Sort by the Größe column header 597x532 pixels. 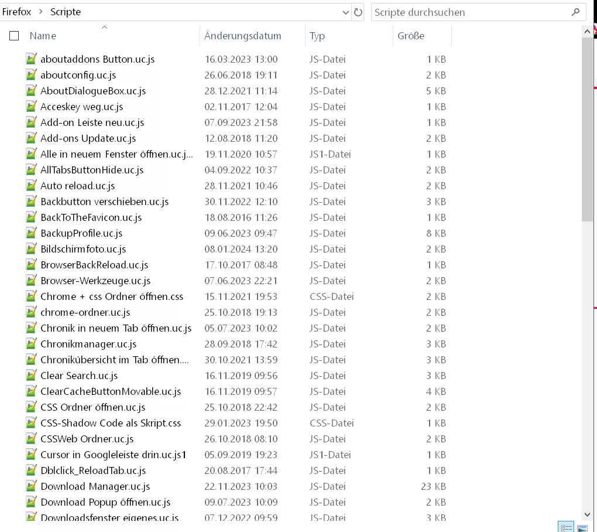tap(411, 36)
